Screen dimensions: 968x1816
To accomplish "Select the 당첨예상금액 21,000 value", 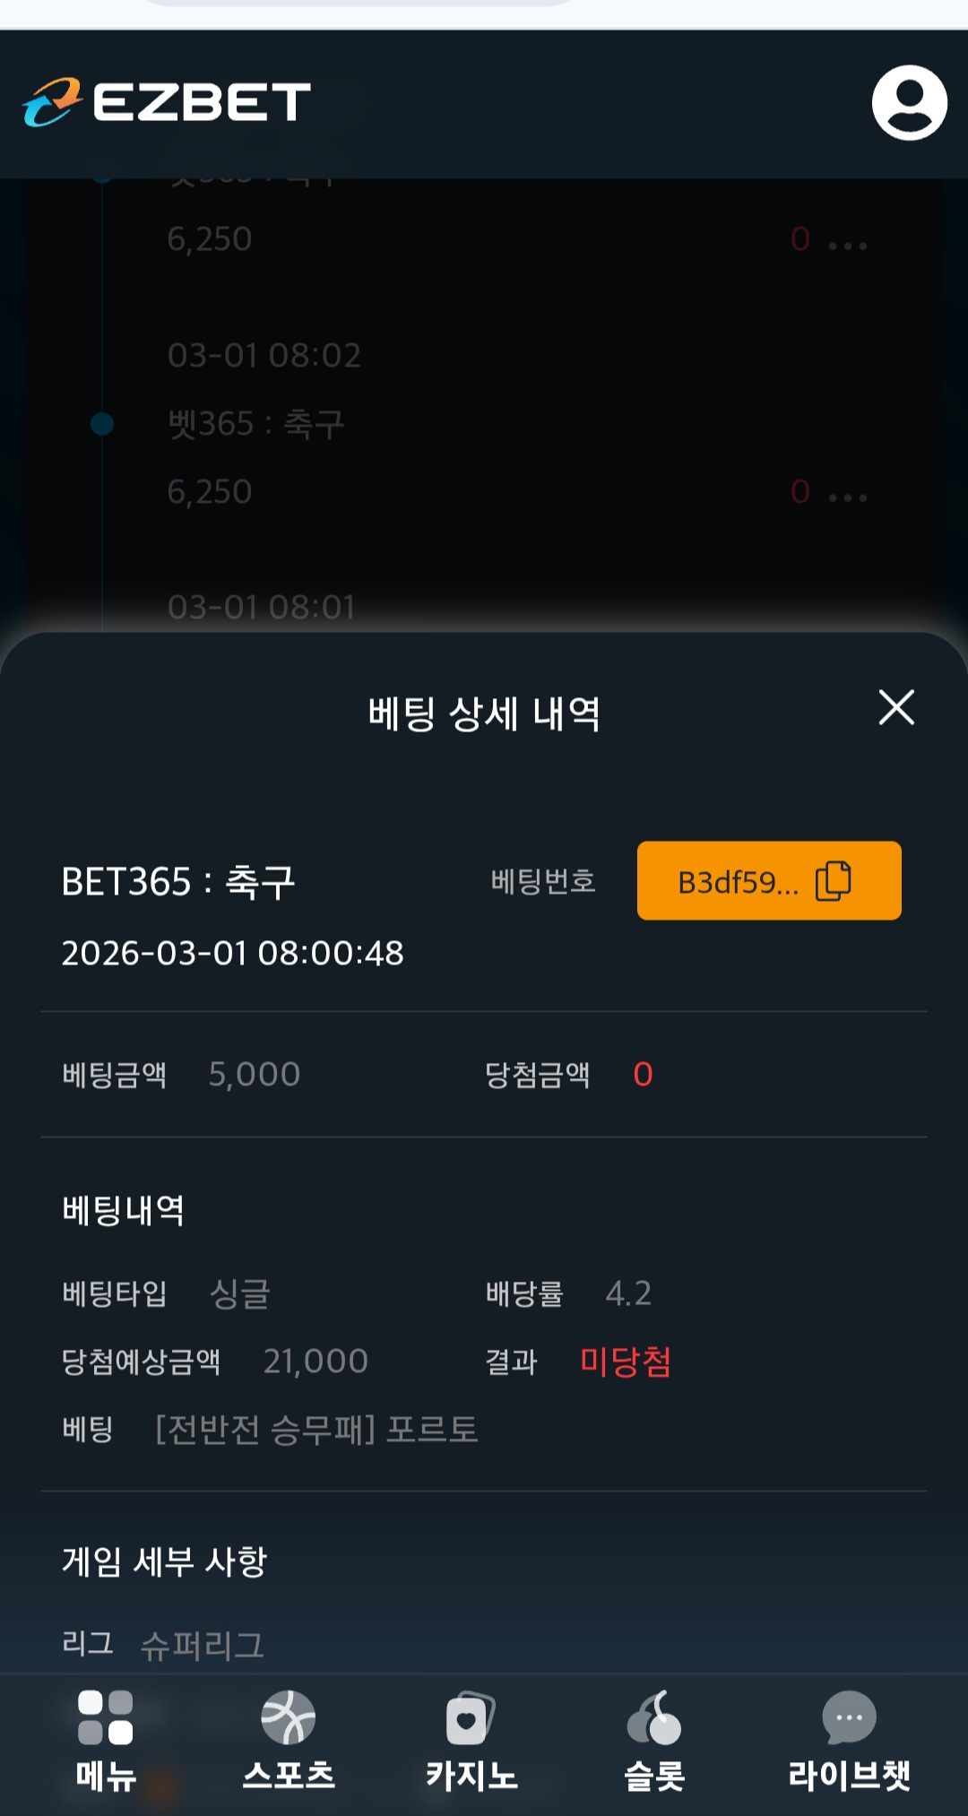I will pyautogui.click(x=315, y=1362).
